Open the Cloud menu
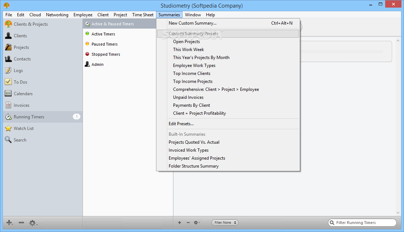The image size is (404, 232). (35, 15)
